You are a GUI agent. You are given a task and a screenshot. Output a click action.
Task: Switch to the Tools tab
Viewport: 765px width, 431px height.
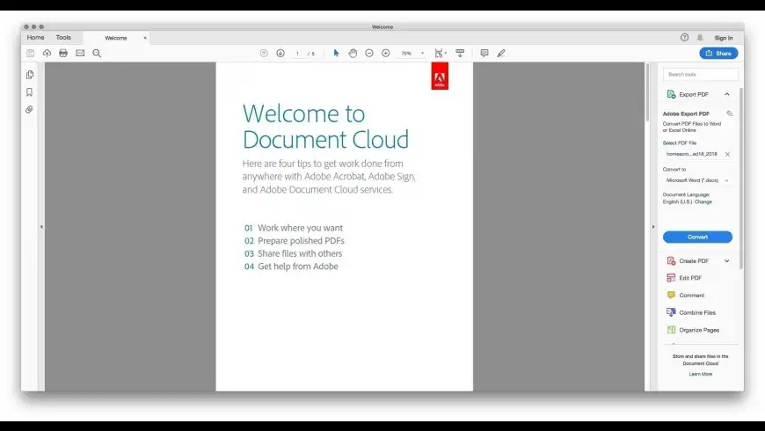[63, 38]
